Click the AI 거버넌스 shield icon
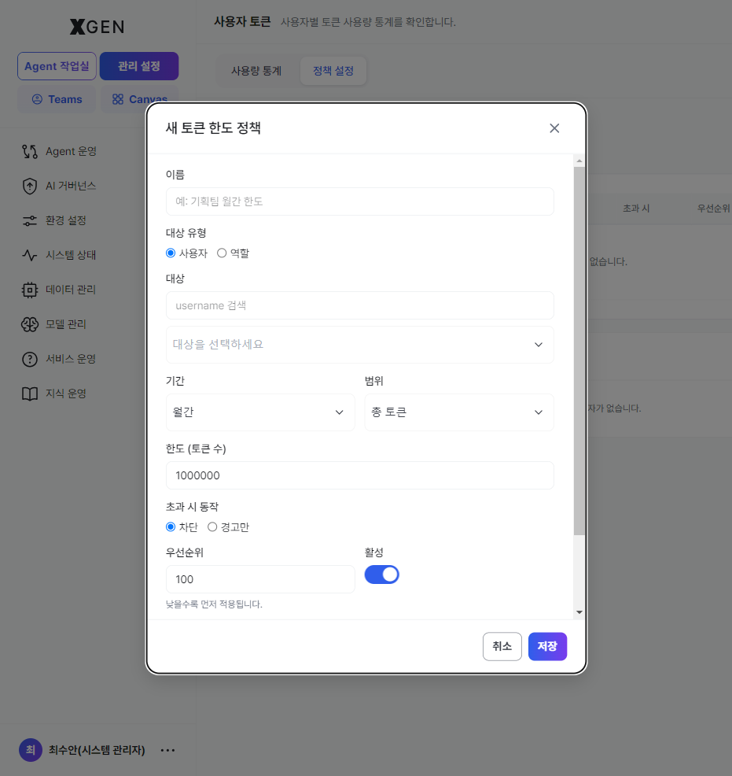The height and width of the screenshot is (776, 732). tap(30, 186)
